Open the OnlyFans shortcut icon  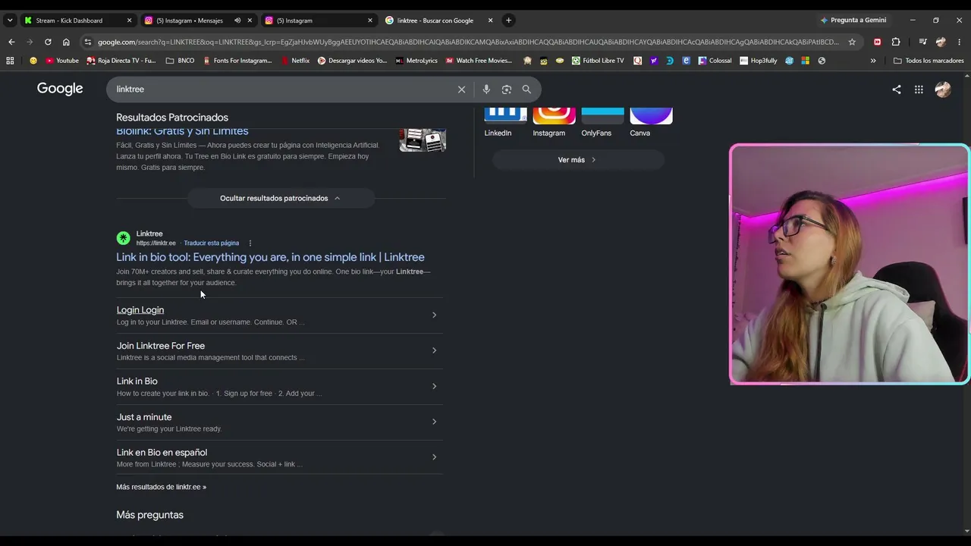click(x=602, y=115)
